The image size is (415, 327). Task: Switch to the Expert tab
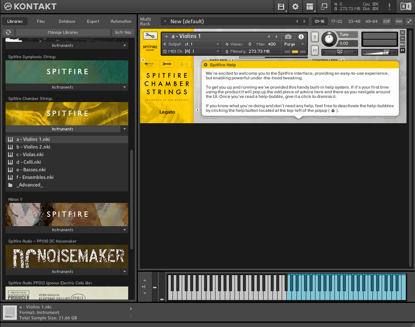click(x=93, y=22)
